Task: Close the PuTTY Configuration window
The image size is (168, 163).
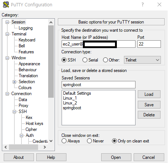Action: pos(159,4)
